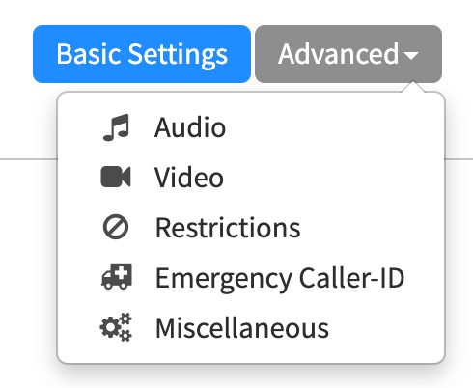Select Audio from the Advanced menu
This screenshot has height=388, width=473.
(251, 127)
